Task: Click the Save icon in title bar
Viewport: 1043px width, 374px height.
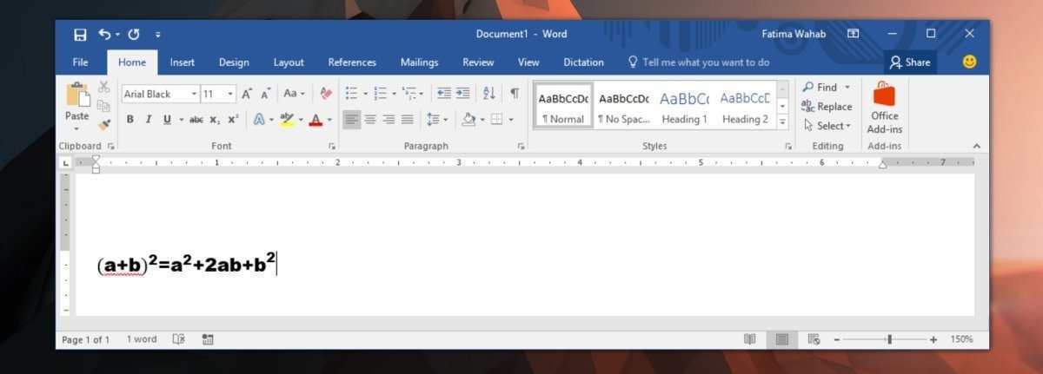Action: click(80, 34)
